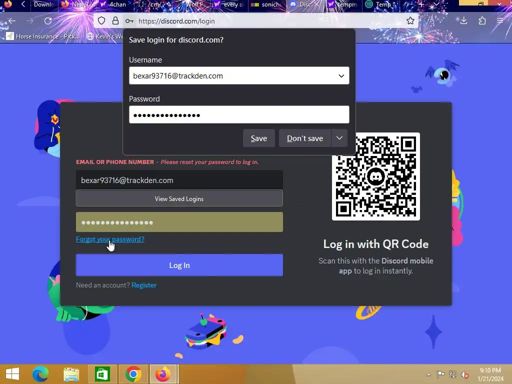Open the tracking protection shield icon
Image resolution: width=512 pixels, height=384 pixels.
pos(101,21)
